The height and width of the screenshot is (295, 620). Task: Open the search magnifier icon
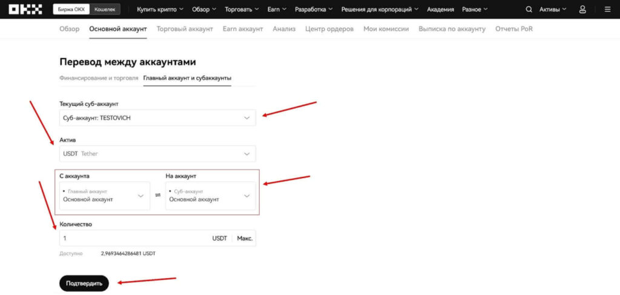pyautogui.click(x=529, y=10)
